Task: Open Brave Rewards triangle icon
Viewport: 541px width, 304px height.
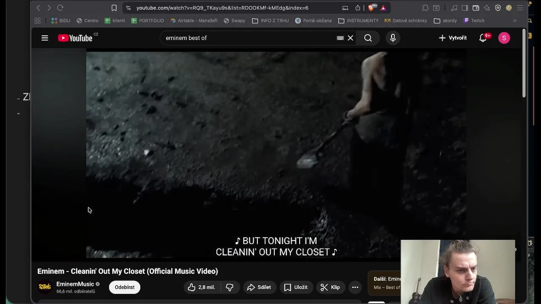Action: [383, 8]
